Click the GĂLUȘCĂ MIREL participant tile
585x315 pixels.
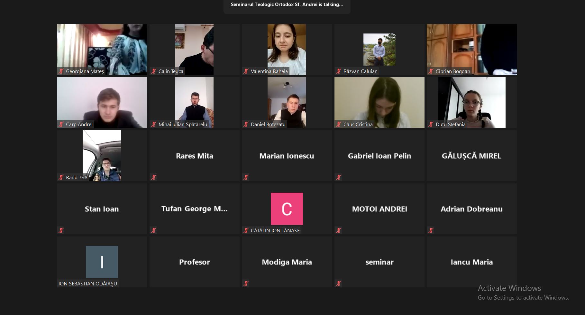click(472, 156)
